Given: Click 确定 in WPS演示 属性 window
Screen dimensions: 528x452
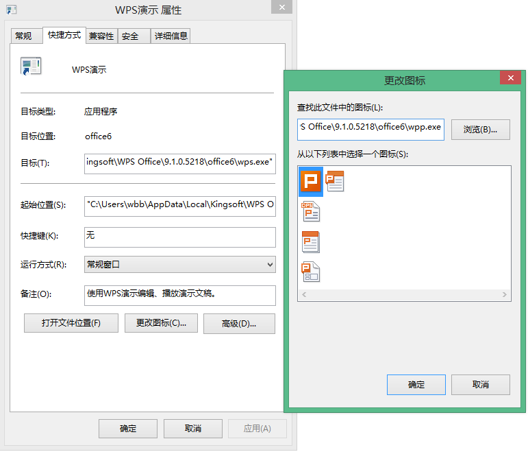Looking at the screenshot, I should 128,429.
